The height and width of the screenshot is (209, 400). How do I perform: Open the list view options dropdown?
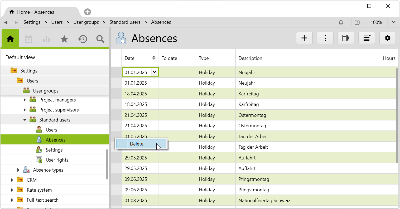pos(367,38)
